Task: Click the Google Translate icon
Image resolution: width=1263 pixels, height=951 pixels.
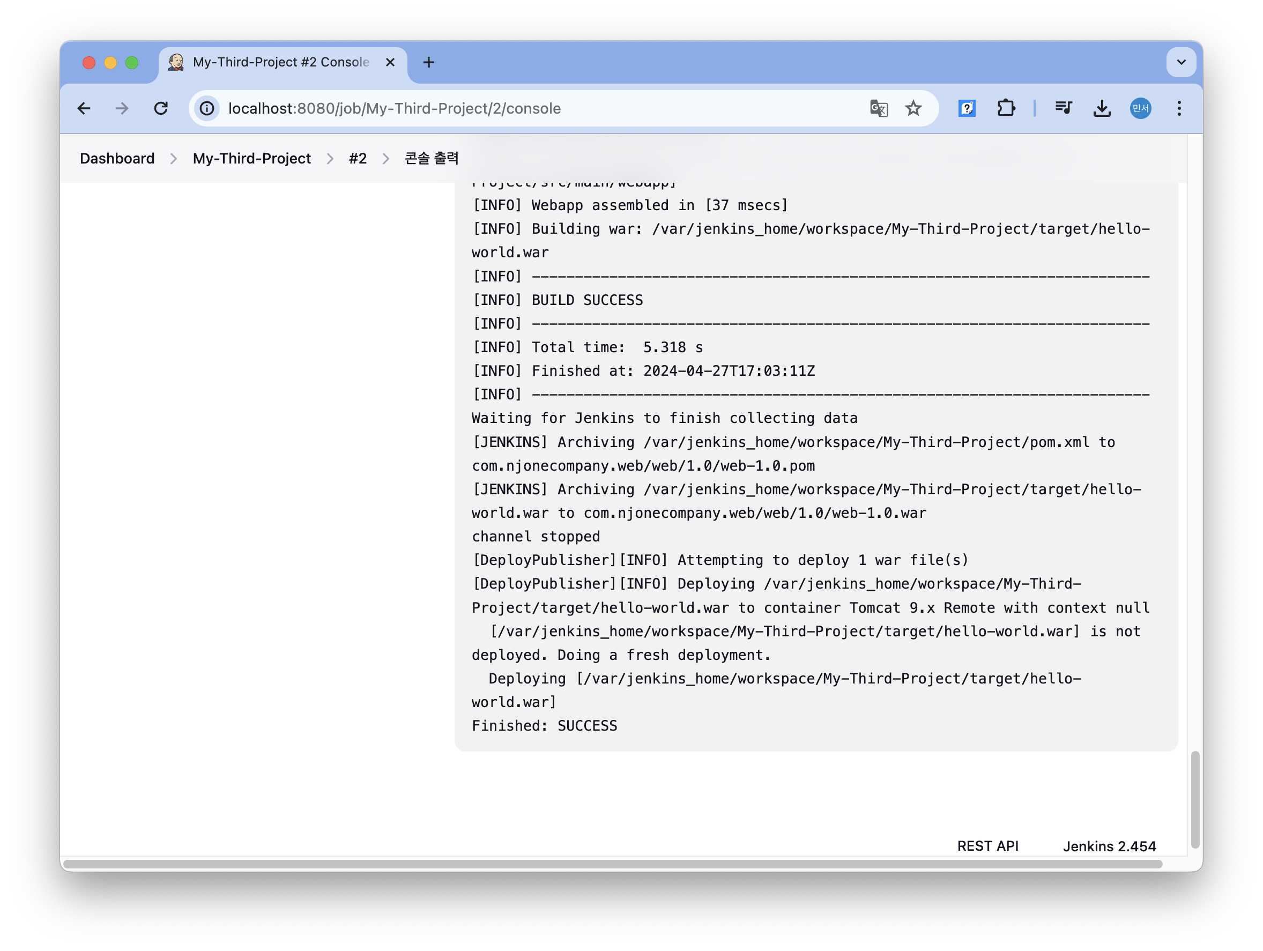Action: pos(878,108)
